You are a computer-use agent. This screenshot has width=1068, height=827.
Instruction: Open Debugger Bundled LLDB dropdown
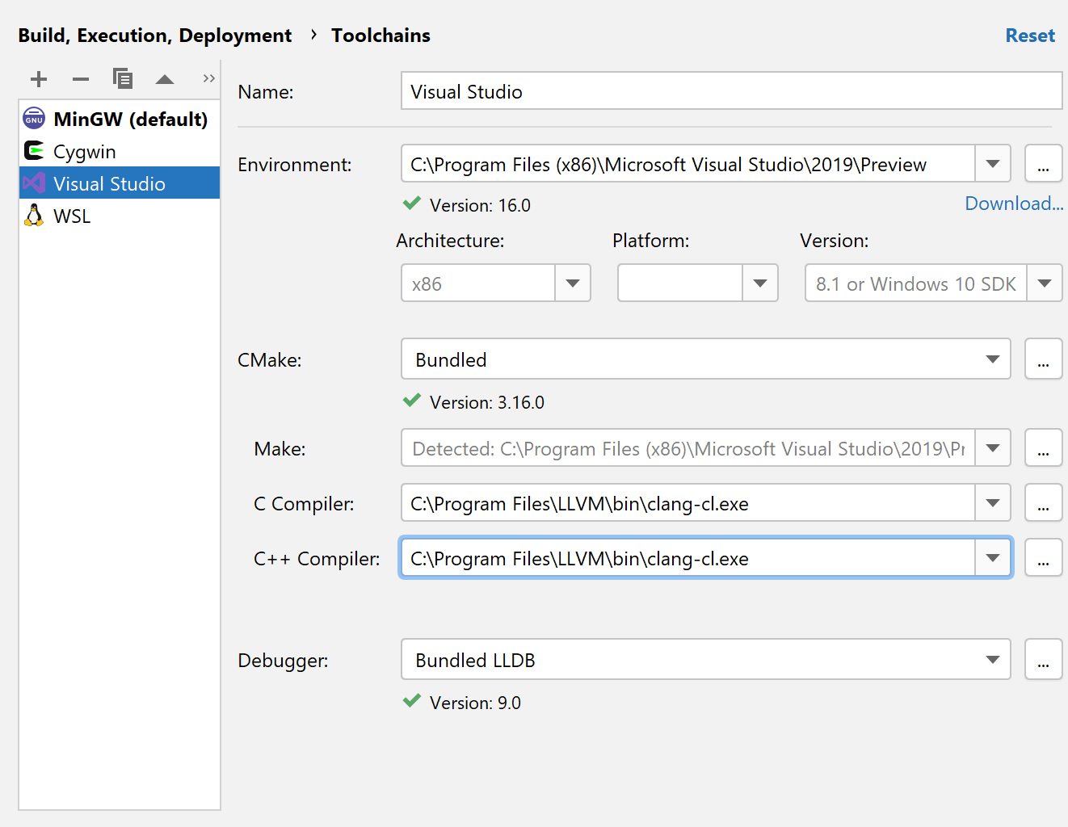706,659
